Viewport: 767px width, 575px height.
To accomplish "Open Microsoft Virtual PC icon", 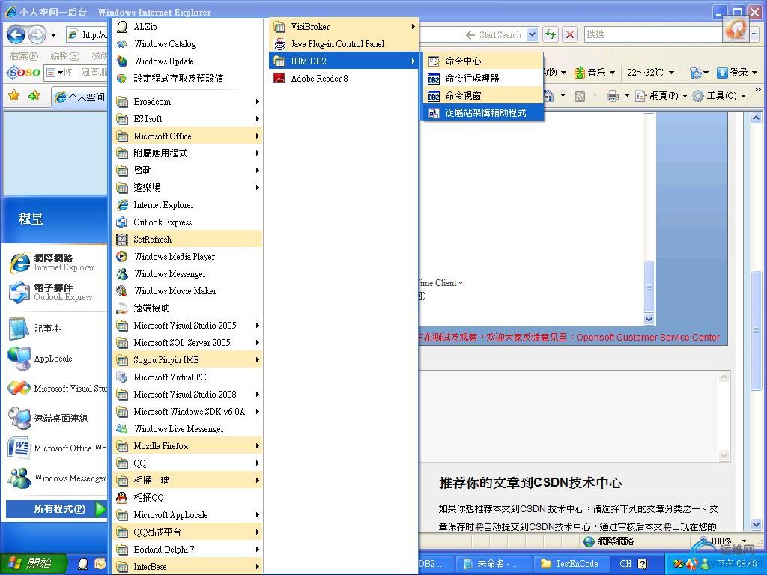I will point(122,377).
